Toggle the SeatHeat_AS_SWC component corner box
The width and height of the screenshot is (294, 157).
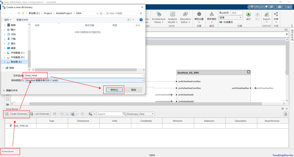[249, 72]
